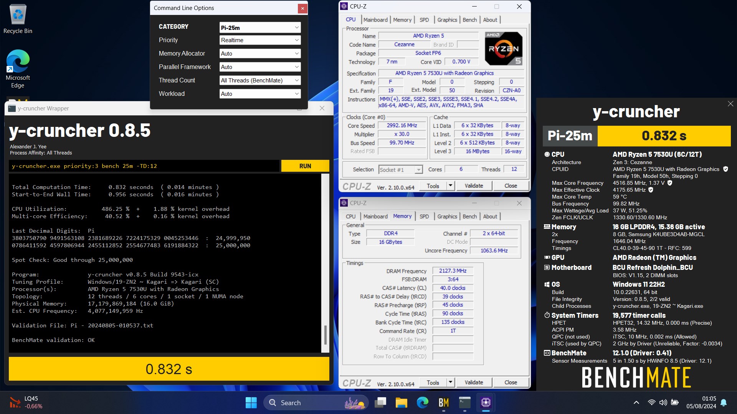Click the yellow 0.832 s result bar in the y-cruncher Wrapper window

169,369
